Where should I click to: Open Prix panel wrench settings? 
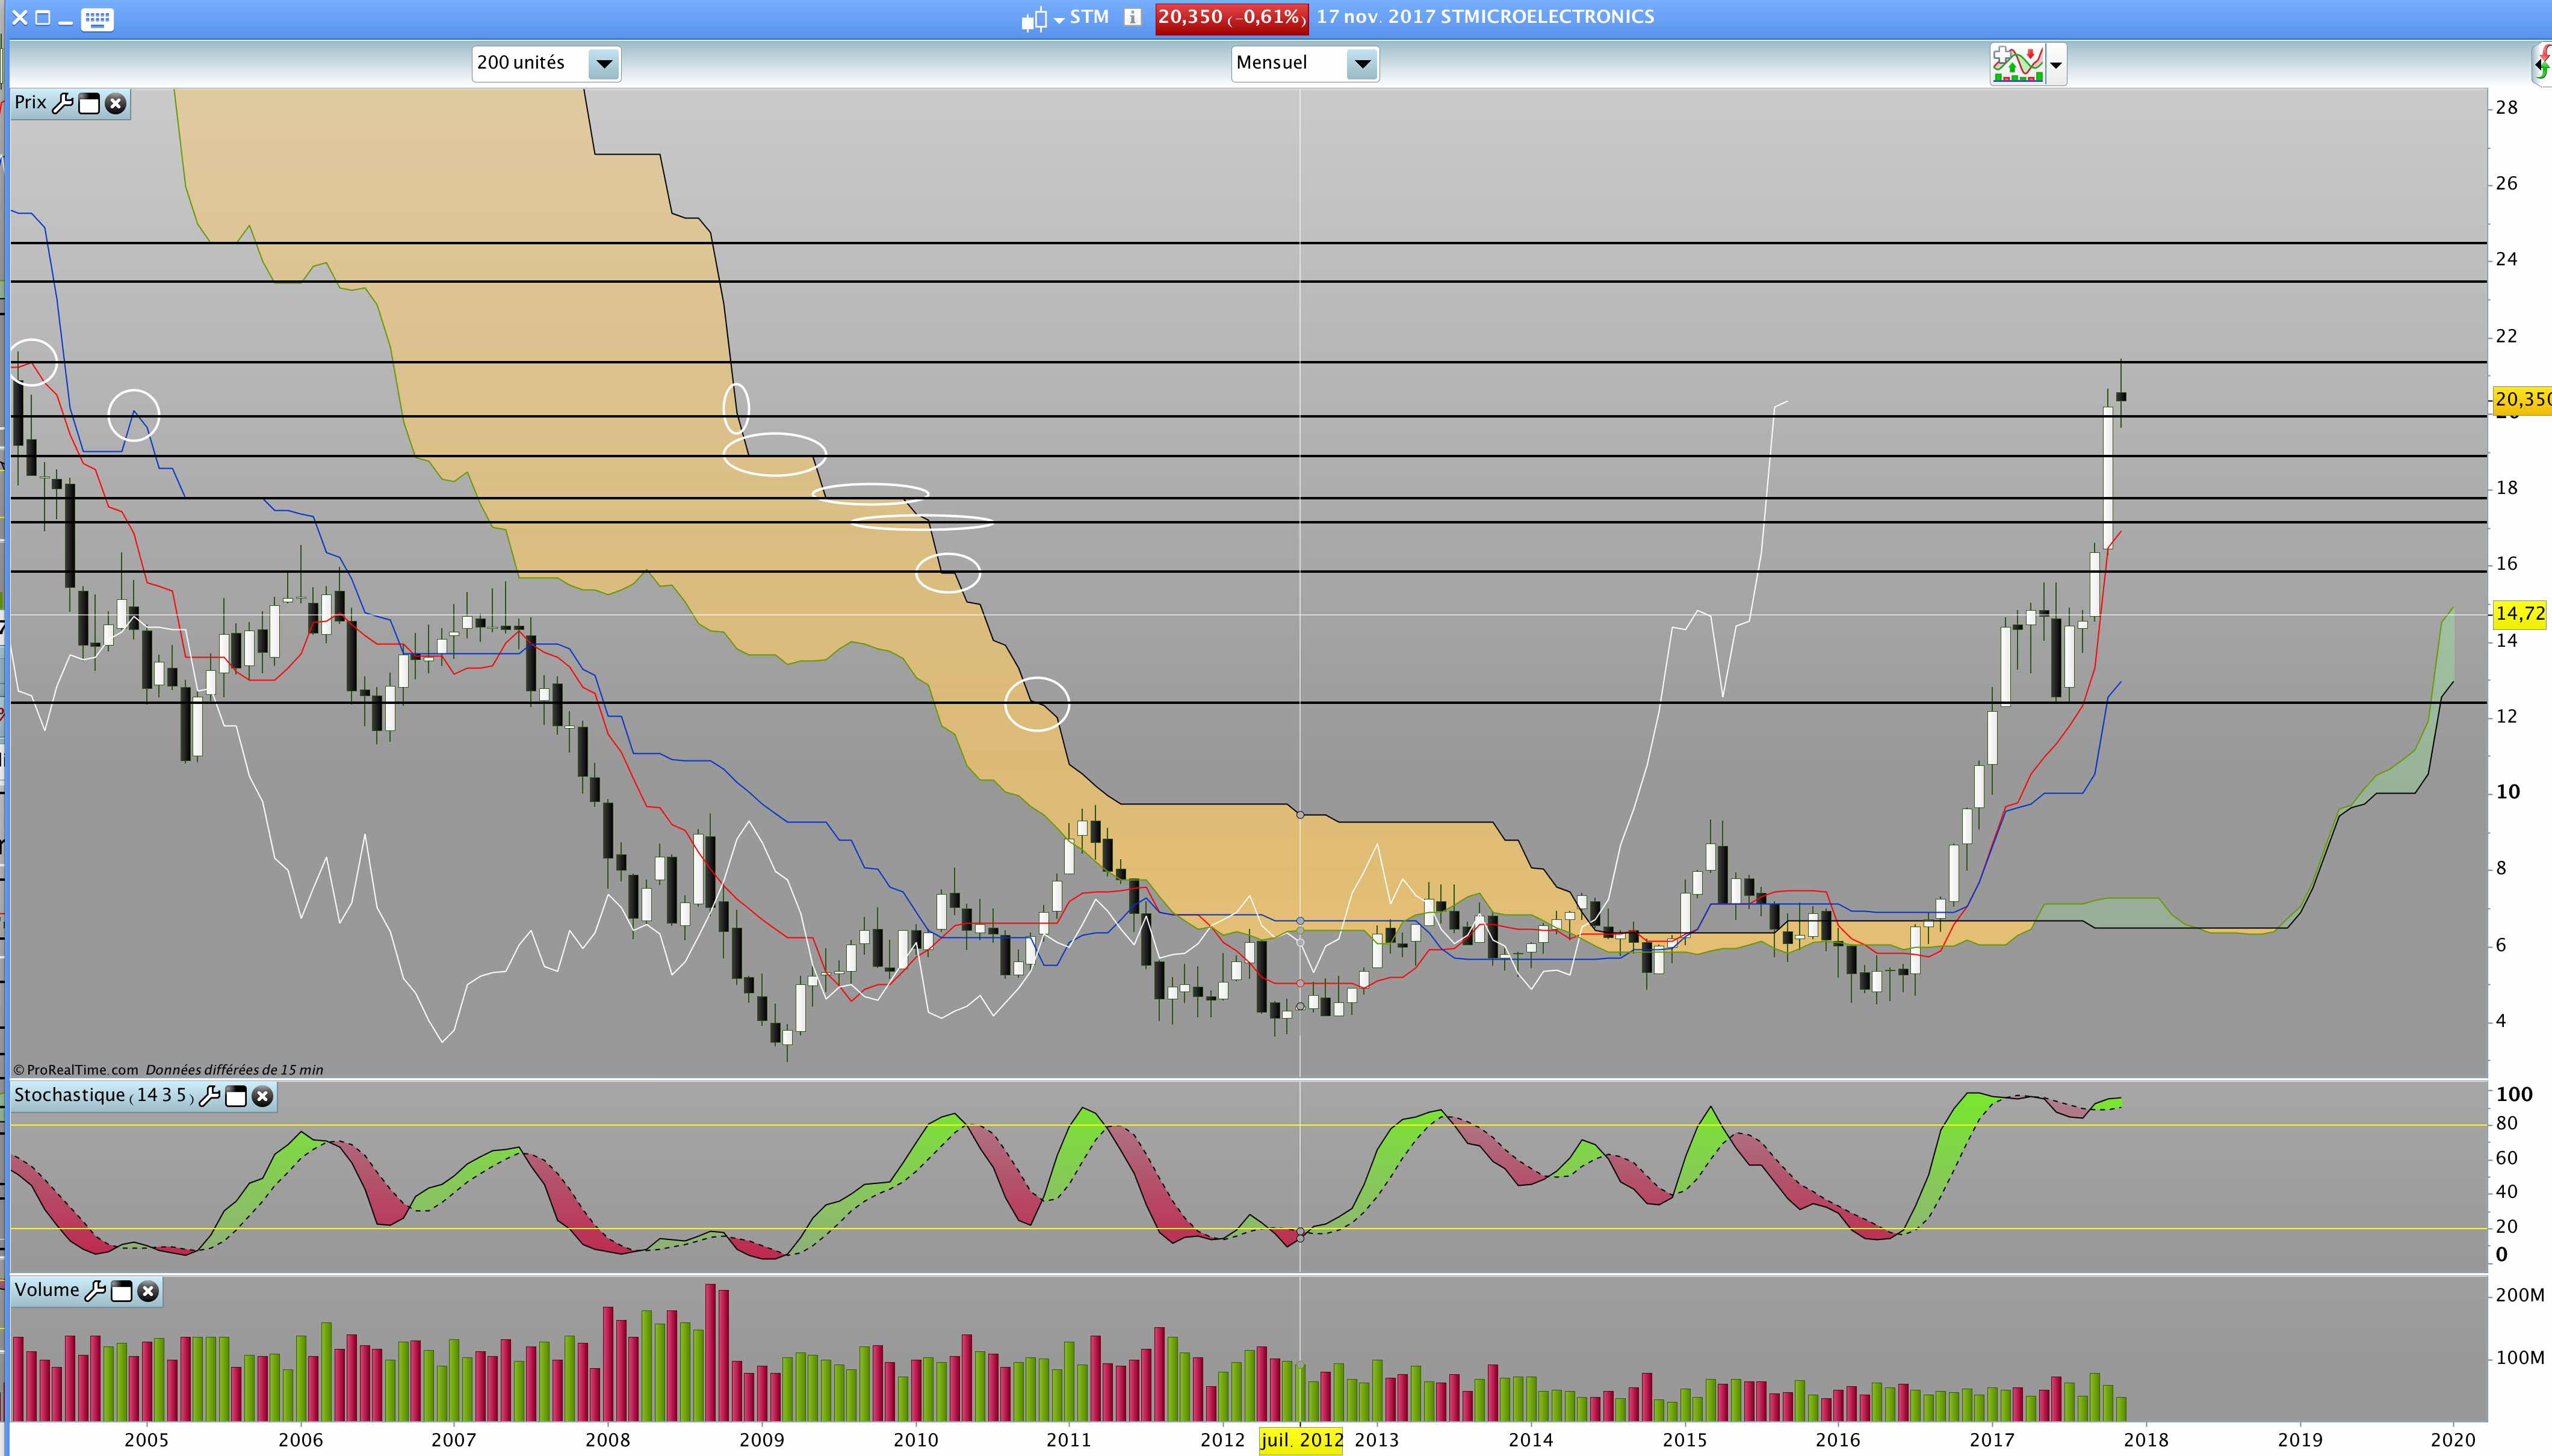point(63,103)
